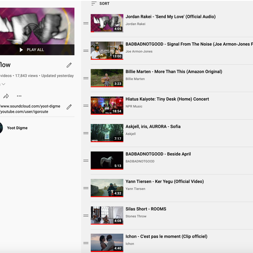Open the Ichon C'est pas le moment thumbnail
The width and height of the screenshot is (253, 253).
(107, 243)
